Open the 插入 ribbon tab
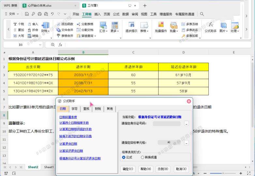 97,14
